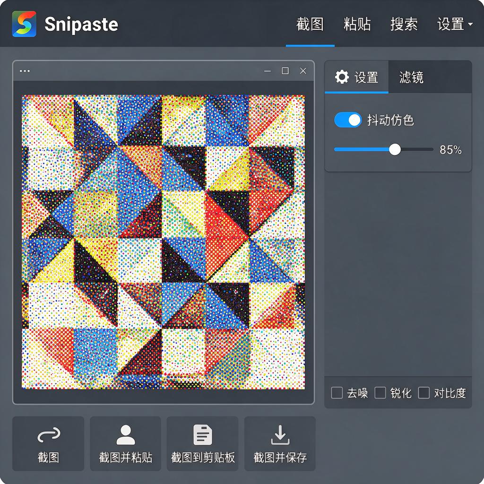
Task: Minimize the preview window
Action: coord(268,71)
